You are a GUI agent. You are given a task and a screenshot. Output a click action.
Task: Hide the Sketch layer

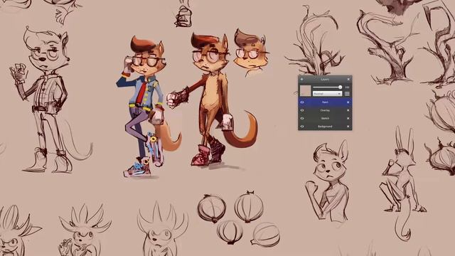click(x=302, y=119)
